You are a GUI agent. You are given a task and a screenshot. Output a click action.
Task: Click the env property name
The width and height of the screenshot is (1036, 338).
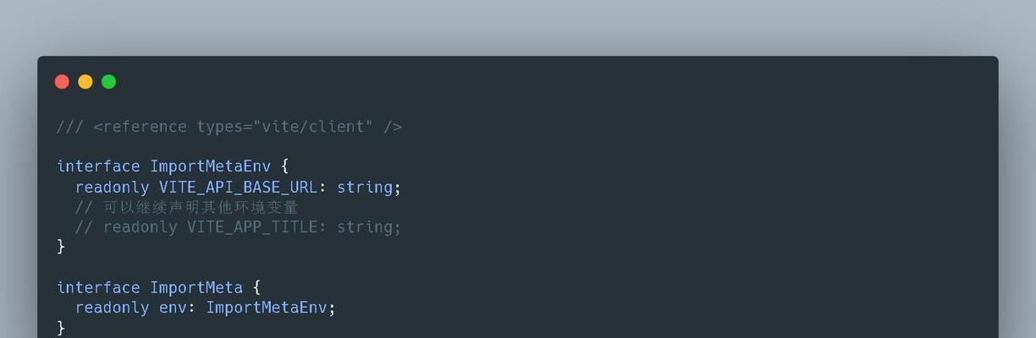tap(173, 308)
